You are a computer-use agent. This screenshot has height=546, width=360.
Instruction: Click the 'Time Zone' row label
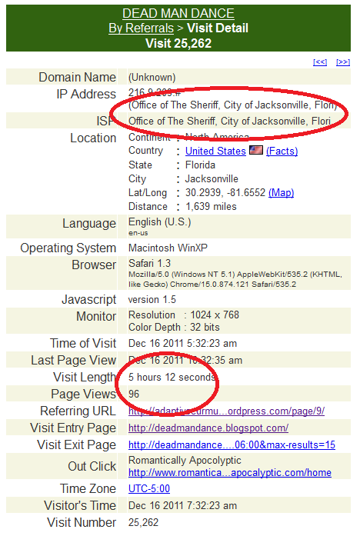pos(88,489)
